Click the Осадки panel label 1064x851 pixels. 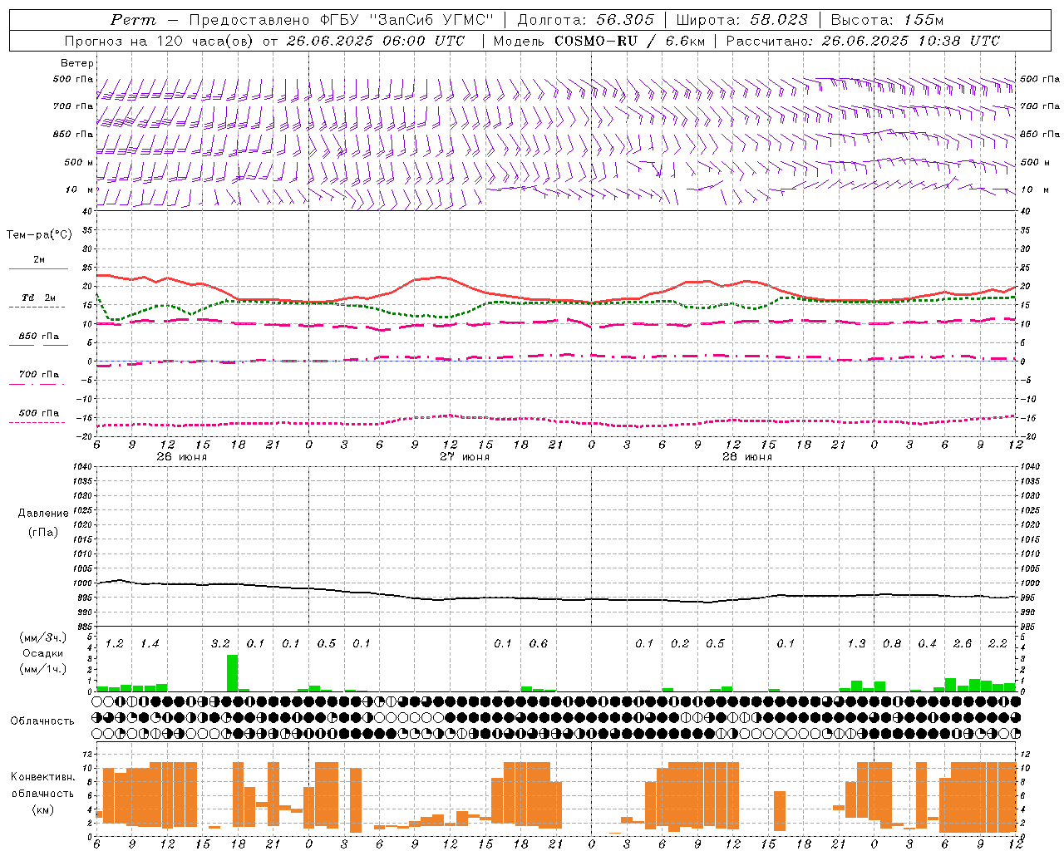point(43,653)
